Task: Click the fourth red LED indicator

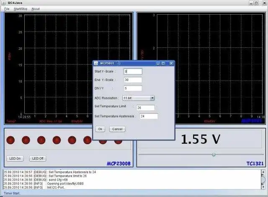Action: tap(57, 140)
